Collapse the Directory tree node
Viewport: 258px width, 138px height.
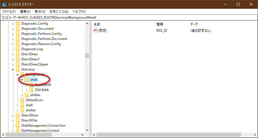pyautogui.click(x=13, y=69)
